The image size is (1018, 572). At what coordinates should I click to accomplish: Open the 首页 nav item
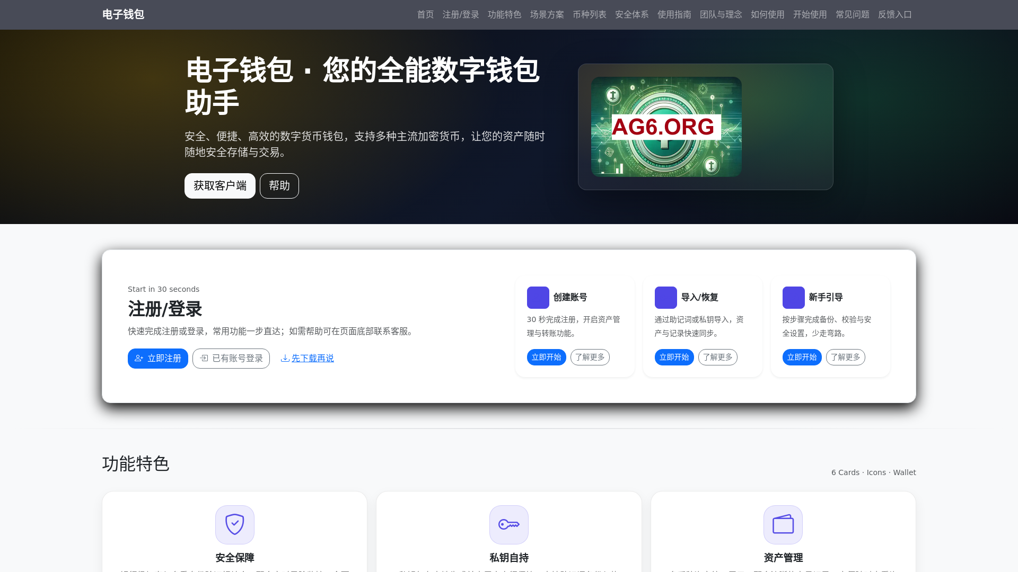point(425,14)
